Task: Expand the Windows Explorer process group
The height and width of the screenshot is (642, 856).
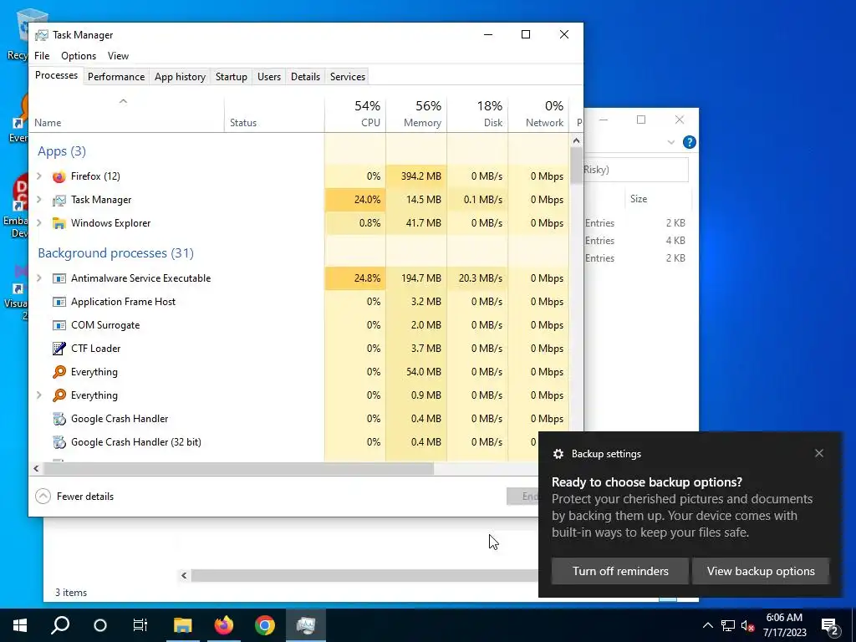Action: click(38, 222)
